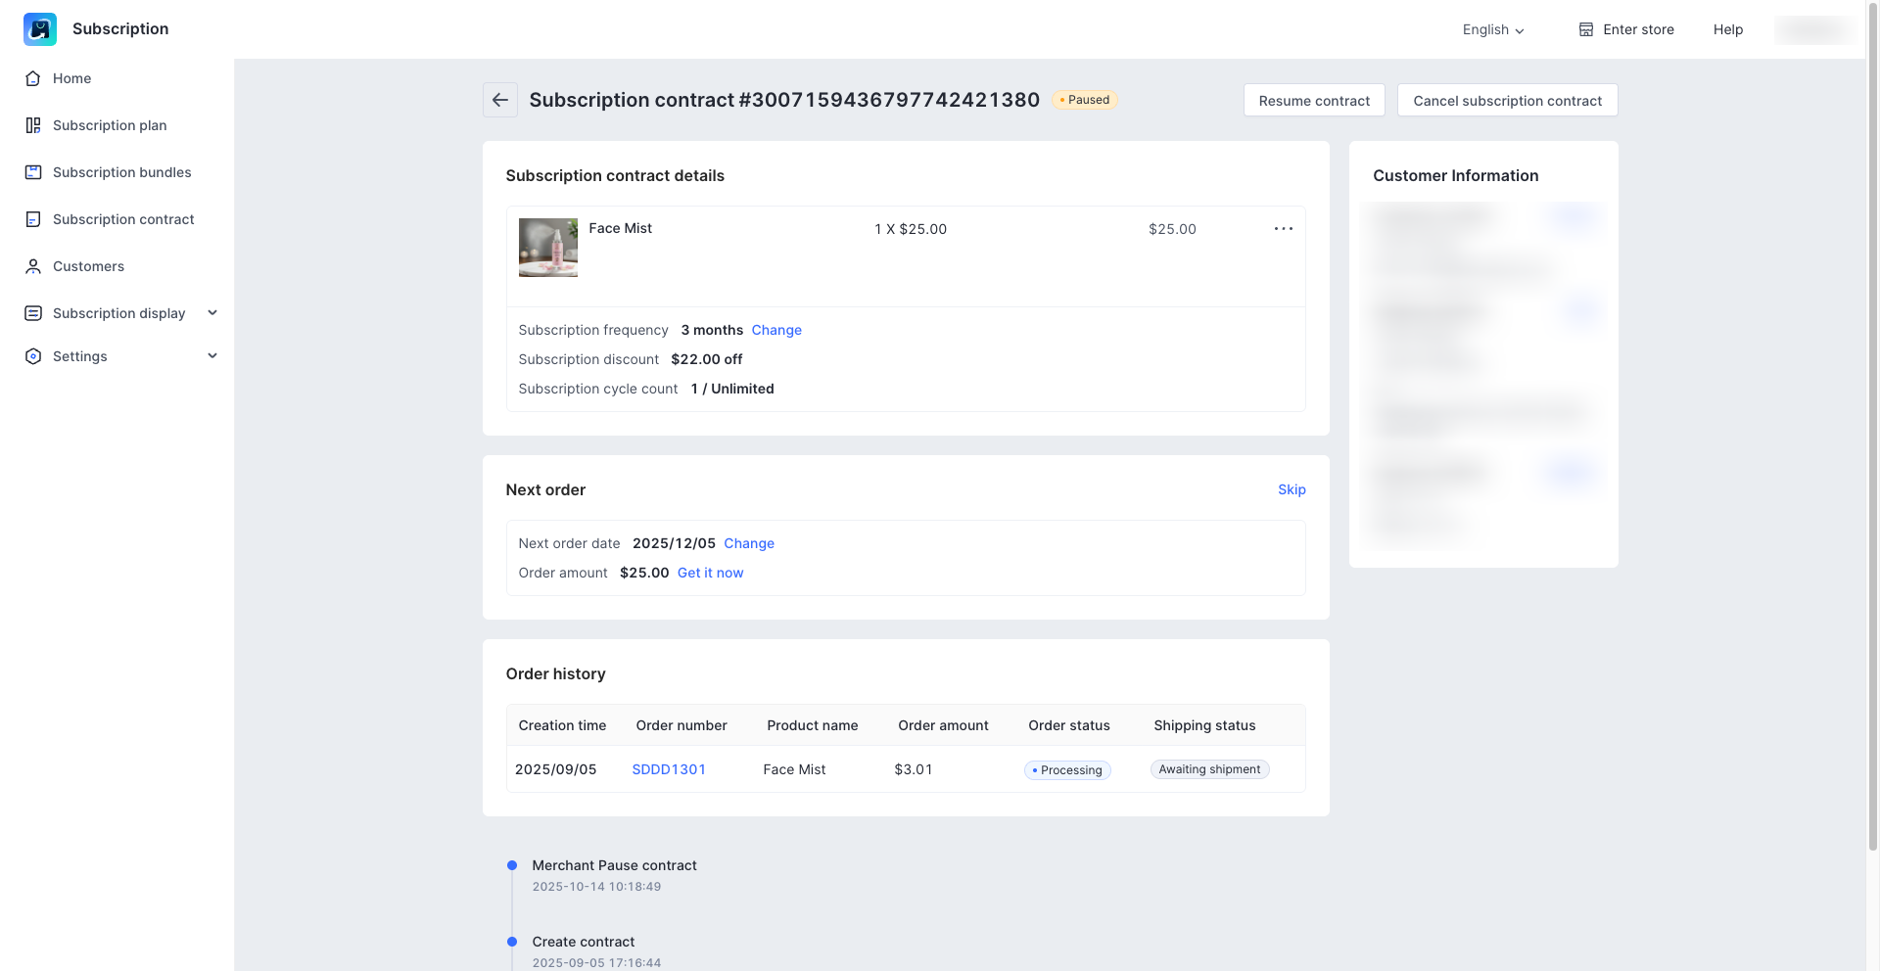Click the Subscription plan sidebar icon
This screenshot has width=1880, height=971.
pyautogui.click(x=33, y=125)
